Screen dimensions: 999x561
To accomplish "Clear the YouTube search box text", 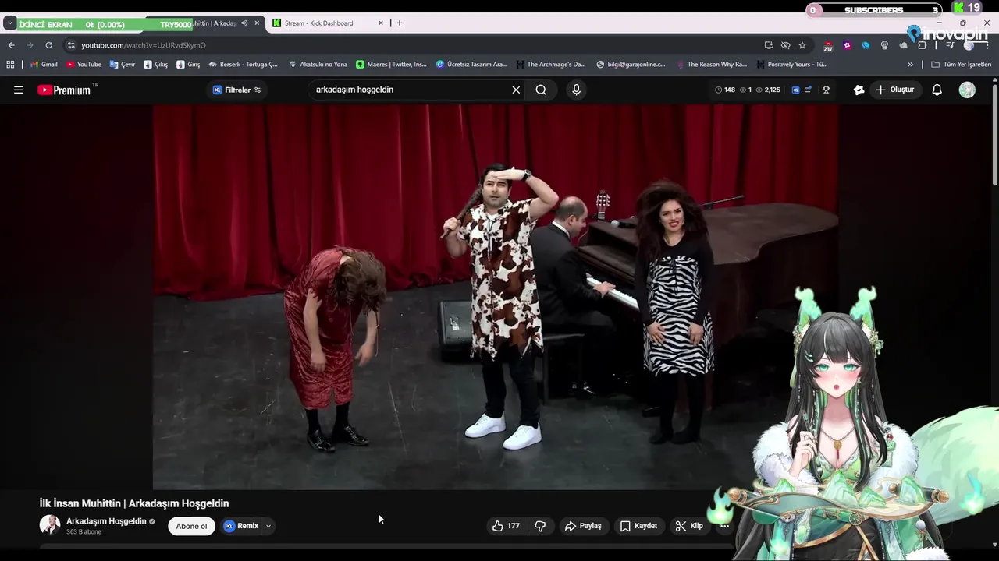I will click(516, 90).
